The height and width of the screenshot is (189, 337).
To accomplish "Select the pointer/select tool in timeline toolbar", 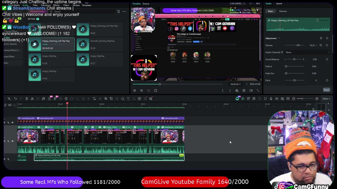I will point(9,99).
